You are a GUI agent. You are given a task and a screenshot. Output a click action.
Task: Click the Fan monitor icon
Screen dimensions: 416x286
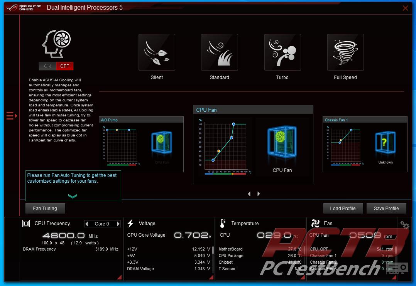(x=315, y=224)
